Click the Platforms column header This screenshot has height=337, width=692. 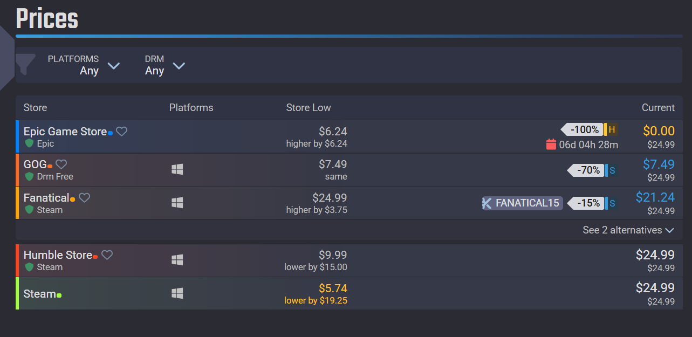pos(191,108)
